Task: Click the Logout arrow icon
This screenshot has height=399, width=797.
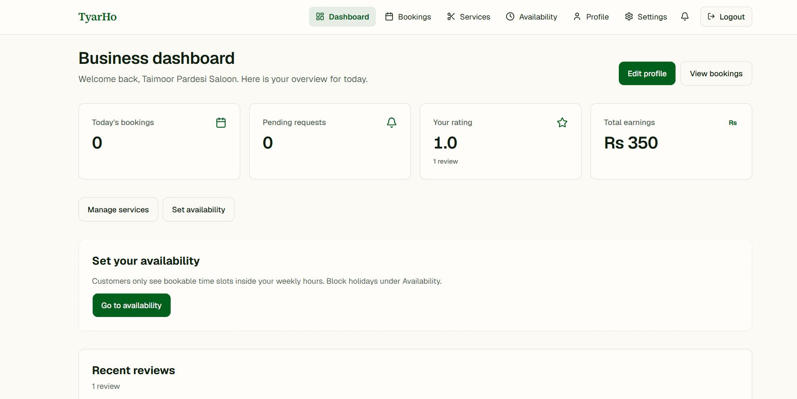Action: [711, 16]
